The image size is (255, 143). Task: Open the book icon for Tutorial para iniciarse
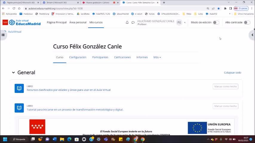click(19, 108)
